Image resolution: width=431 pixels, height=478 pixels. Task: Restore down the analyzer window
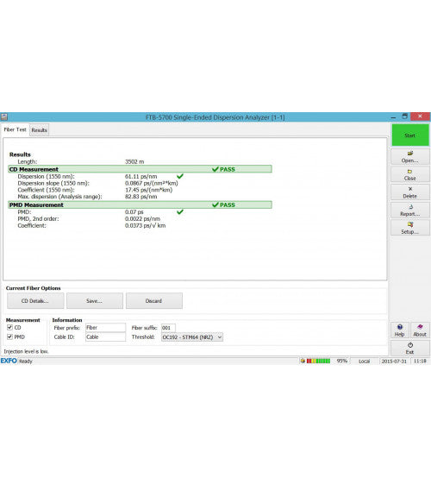pyautogui.click(x=405, y=116)
